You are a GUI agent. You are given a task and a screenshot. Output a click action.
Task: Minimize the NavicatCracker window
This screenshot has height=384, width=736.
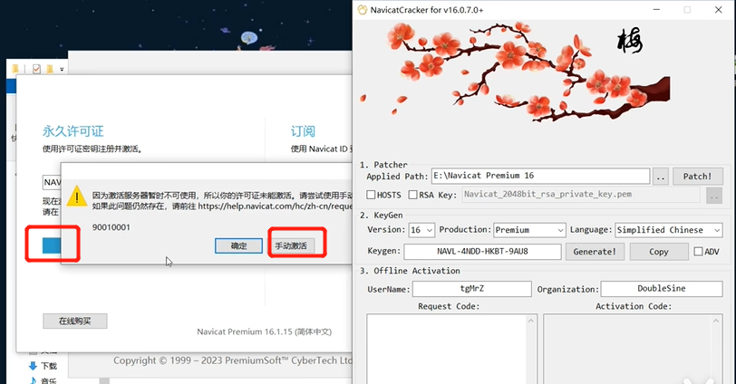pyautogui.click(x=656, y=10)
